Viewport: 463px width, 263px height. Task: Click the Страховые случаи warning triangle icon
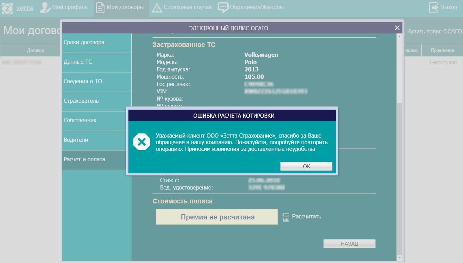pyautogui.click(x=157, y=8)
